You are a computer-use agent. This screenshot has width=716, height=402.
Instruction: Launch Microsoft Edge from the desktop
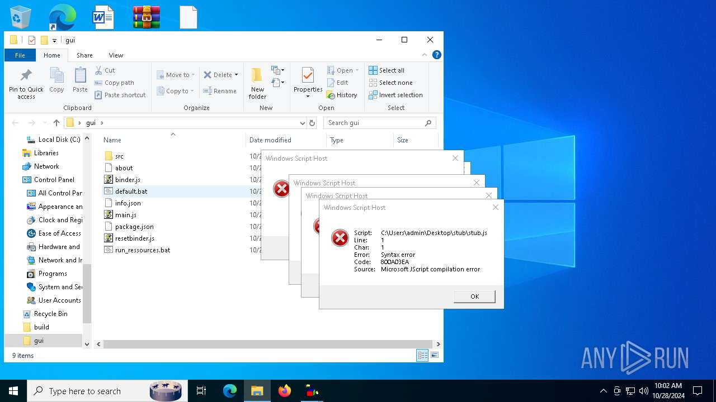[x=62, y=17]
